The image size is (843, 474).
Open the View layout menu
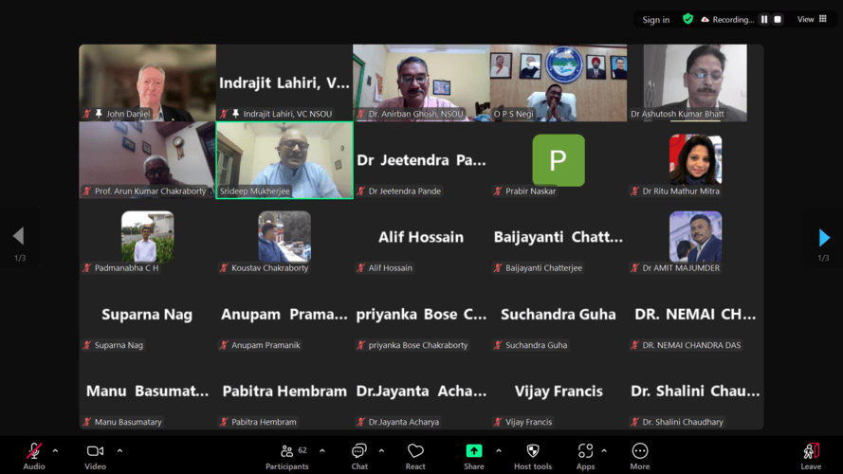812,19
